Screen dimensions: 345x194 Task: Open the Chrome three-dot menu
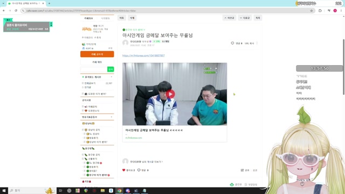[x=341, y=11]
